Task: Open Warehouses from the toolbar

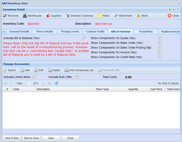Action: point(25,16)
